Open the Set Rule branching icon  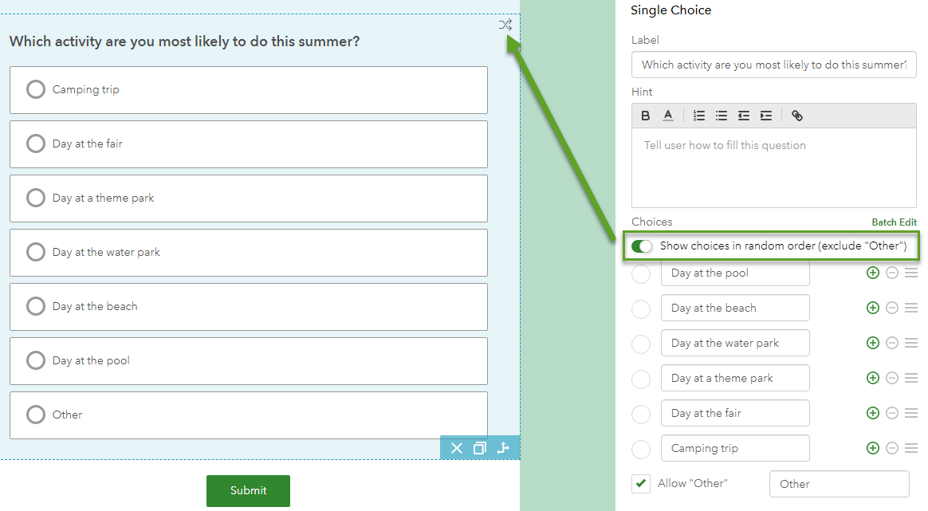(503, 448)
